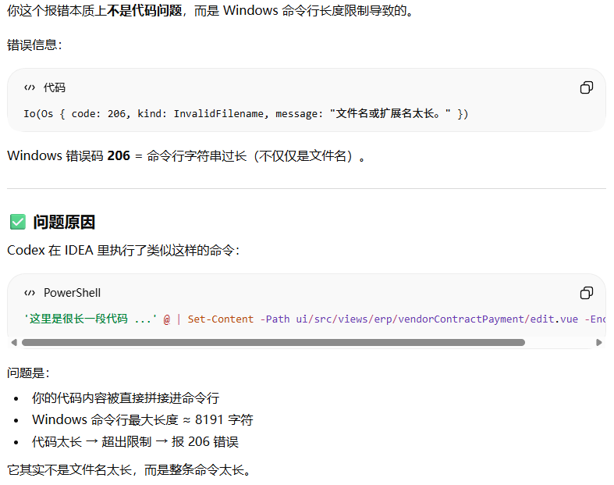
Task: Click the line 'Windows 错误码 206'
Action: pyautogui.click(x=186, y=156)
